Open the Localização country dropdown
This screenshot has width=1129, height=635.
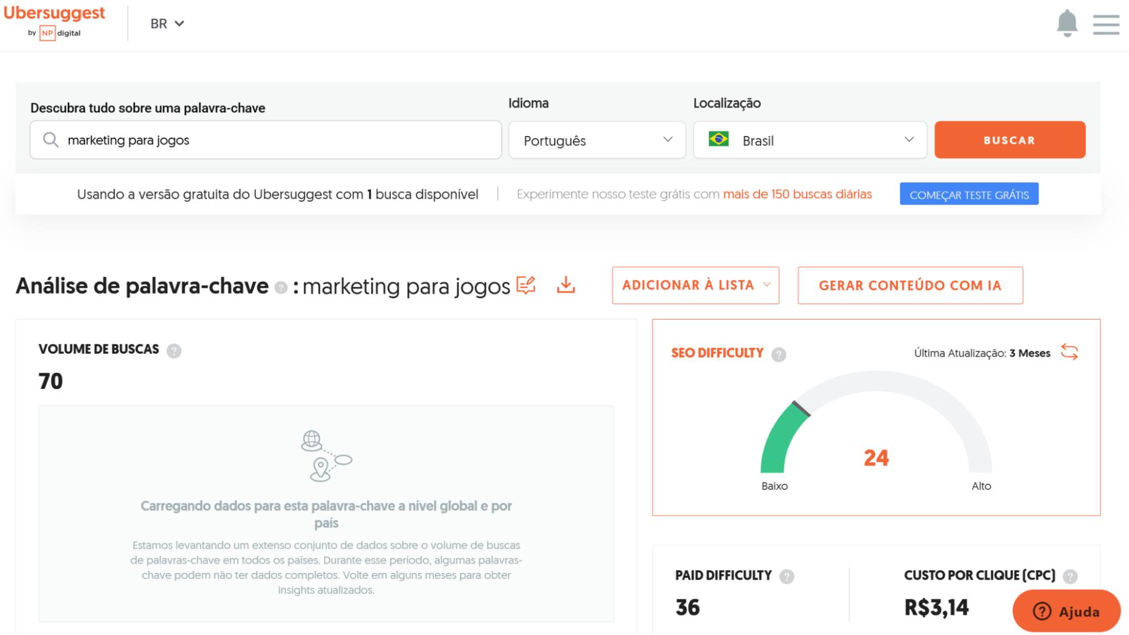[809, 141]
